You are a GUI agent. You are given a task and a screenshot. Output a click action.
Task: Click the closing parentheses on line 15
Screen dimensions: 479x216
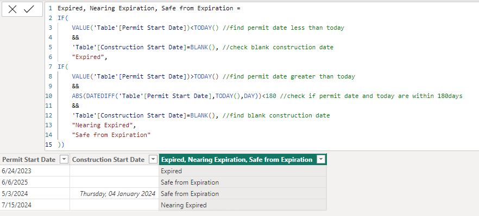tap(61, 145)
